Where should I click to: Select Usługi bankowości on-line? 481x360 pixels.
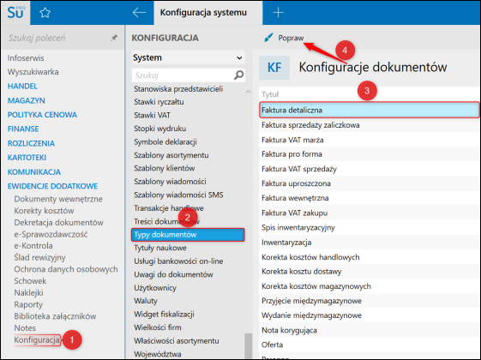(x=178, y=261)
